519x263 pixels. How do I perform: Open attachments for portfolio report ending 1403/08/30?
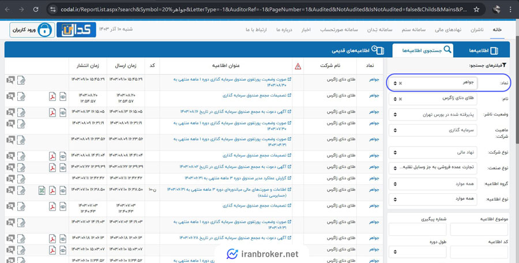[21, 81]
